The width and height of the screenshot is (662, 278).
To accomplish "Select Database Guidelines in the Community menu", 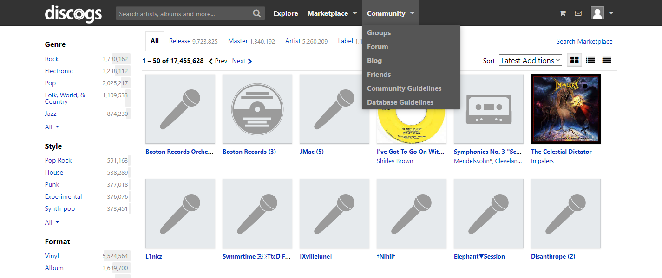I will click(400, 102).
